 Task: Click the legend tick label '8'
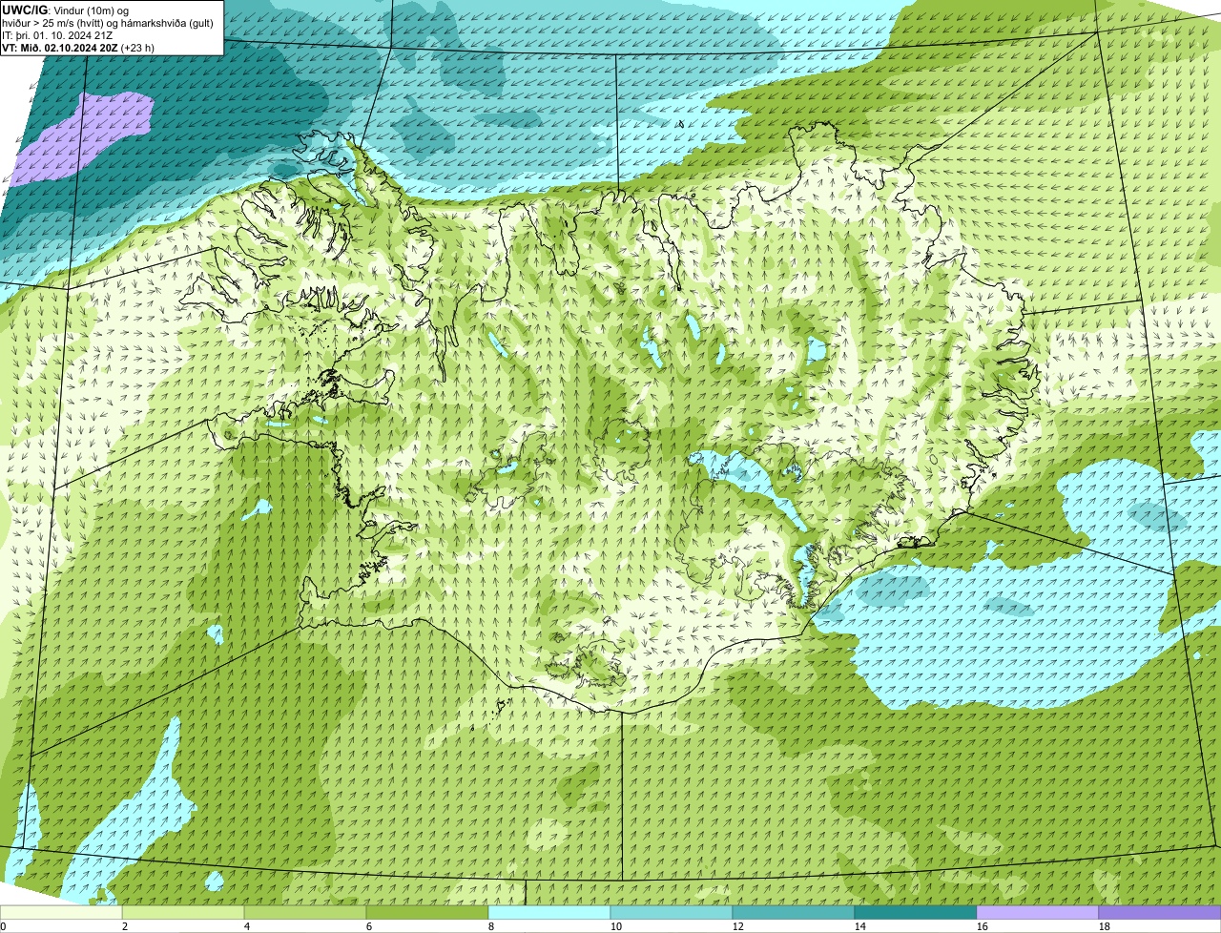coord(491,926)
